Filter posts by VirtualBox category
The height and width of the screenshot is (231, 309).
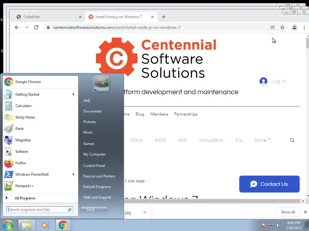pos(211,140)
